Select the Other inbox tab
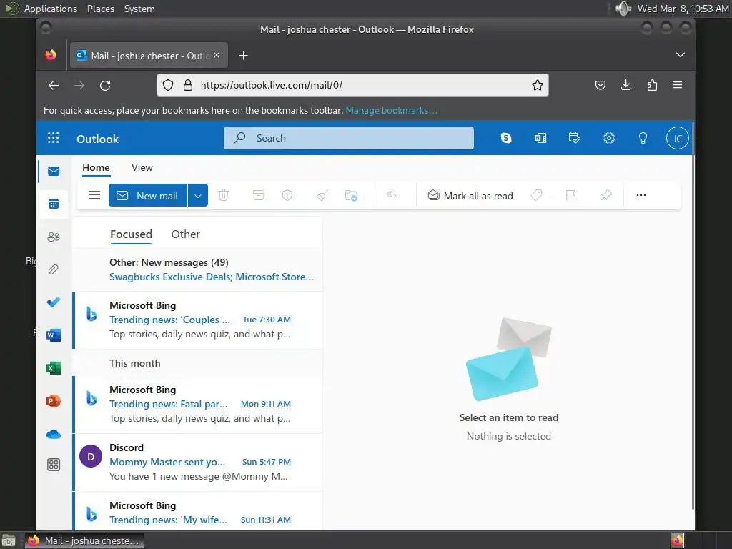The image size is (732, 549). (x=185, y=234)
